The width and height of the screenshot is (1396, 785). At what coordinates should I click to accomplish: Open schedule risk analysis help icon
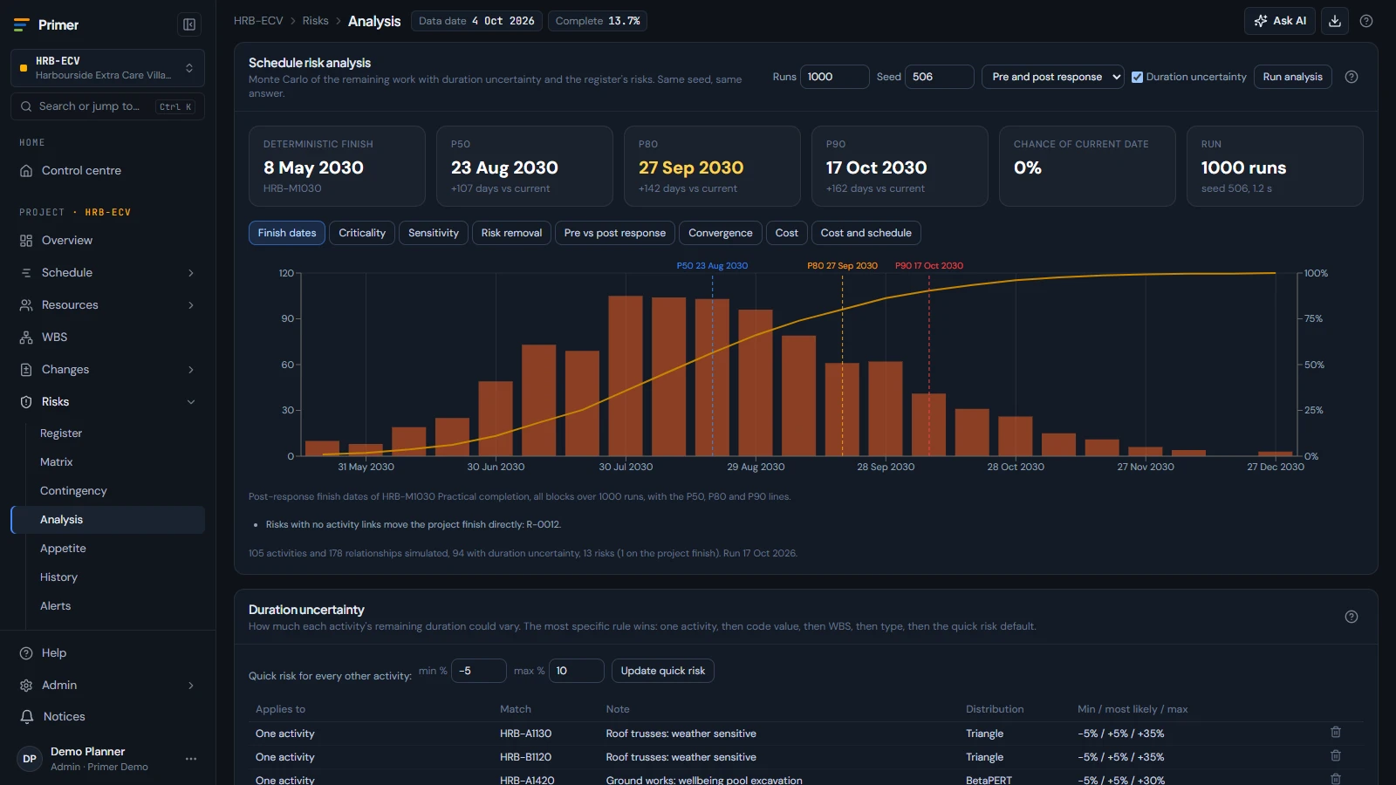point(1352,77)
